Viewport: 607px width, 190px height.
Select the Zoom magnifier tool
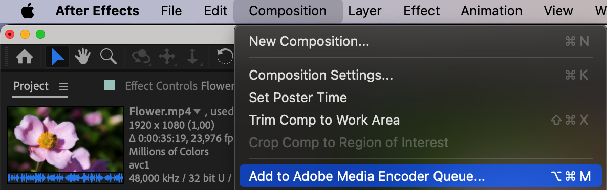[x=109, y=57]
